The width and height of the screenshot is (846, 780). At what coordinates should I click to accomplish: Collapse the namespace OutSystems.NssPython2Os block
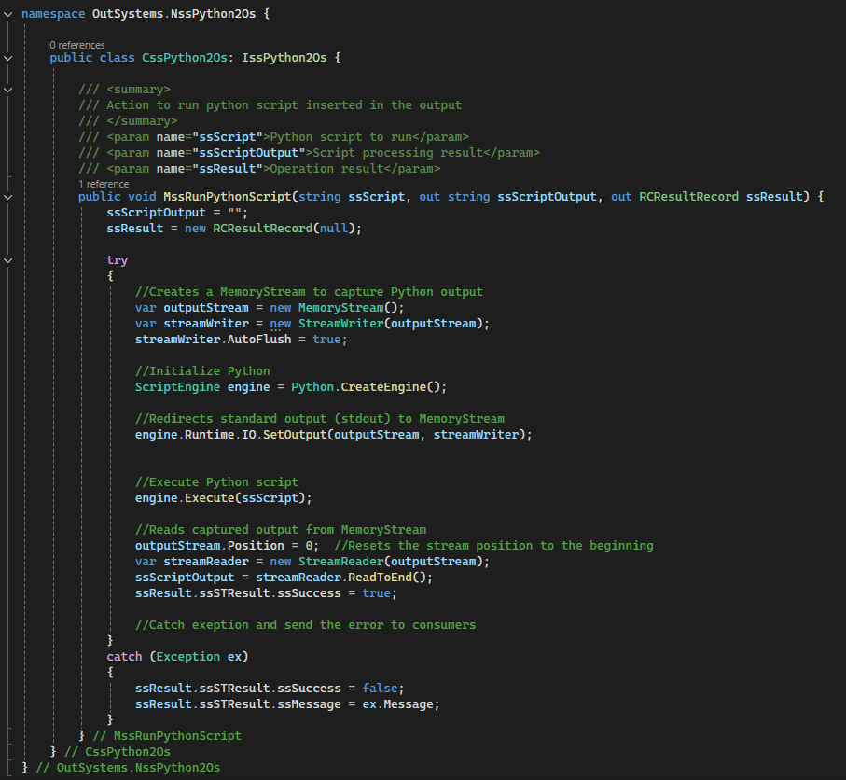8,14
